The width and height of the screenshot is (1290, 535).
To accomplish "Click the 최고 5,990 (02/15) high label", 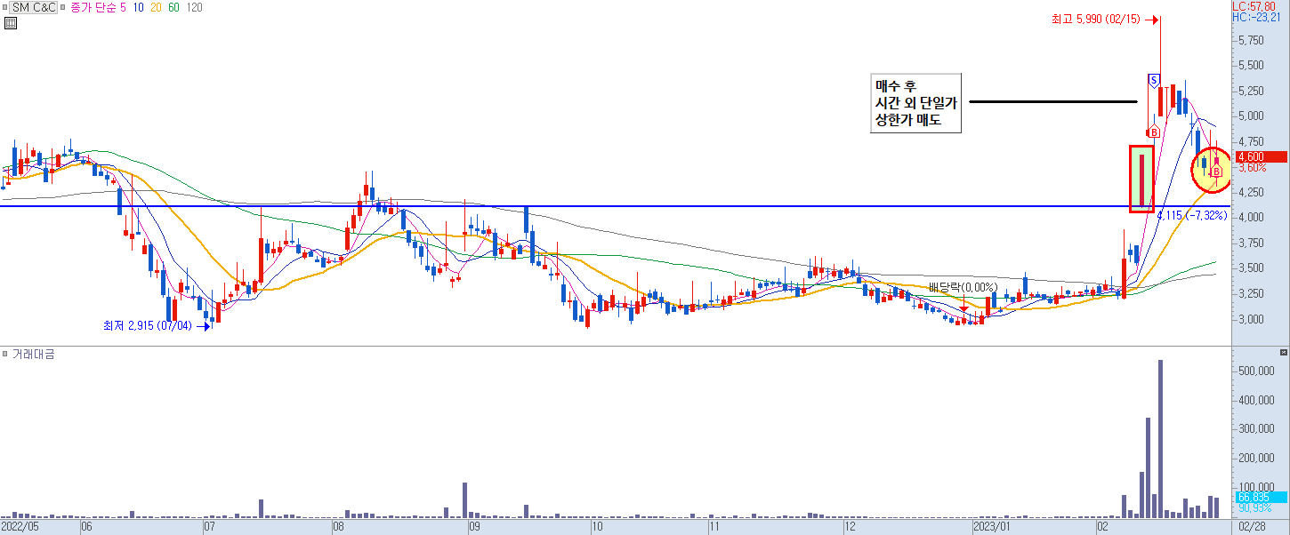I will pyautogui.click(x=1095, y=20).
